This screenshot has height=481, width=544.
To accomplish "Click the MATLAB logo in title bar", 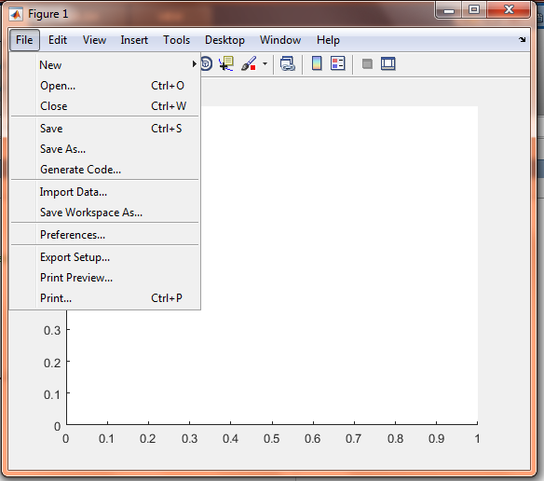I will 16,14.
